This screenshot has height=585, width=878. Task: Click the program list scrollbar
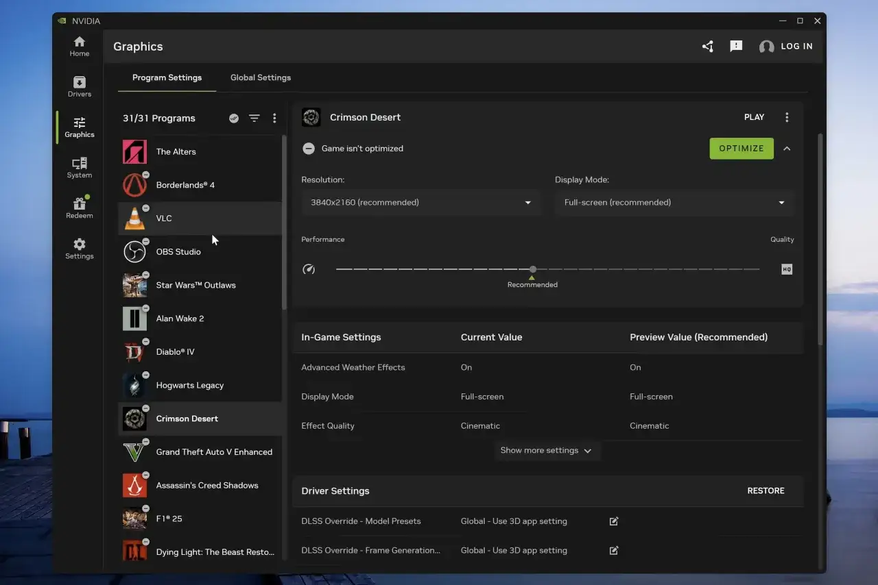[285, 223]
